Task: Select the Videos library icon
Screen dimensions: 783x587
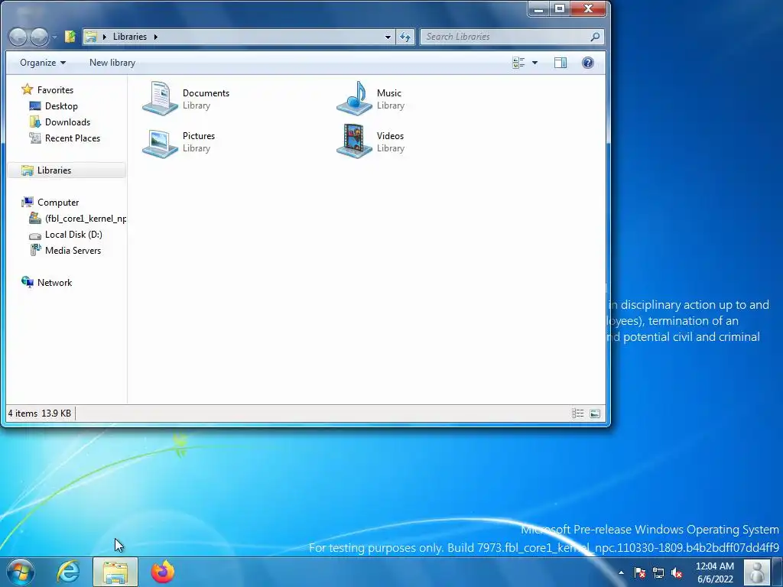Action: (354, 141)
